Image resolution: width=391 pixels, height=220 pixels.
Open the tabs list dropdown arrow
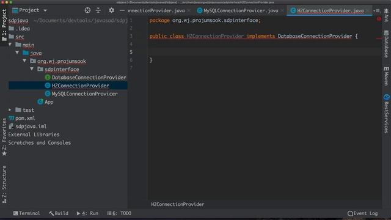[x=375, y=10]
